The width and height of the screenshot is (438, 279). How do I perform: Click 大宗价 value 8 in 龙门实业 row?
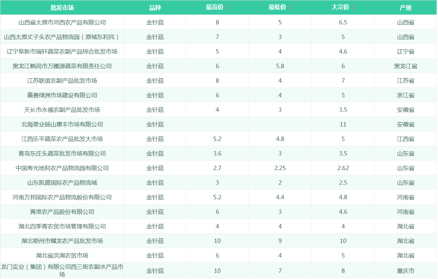coord(343,271)
